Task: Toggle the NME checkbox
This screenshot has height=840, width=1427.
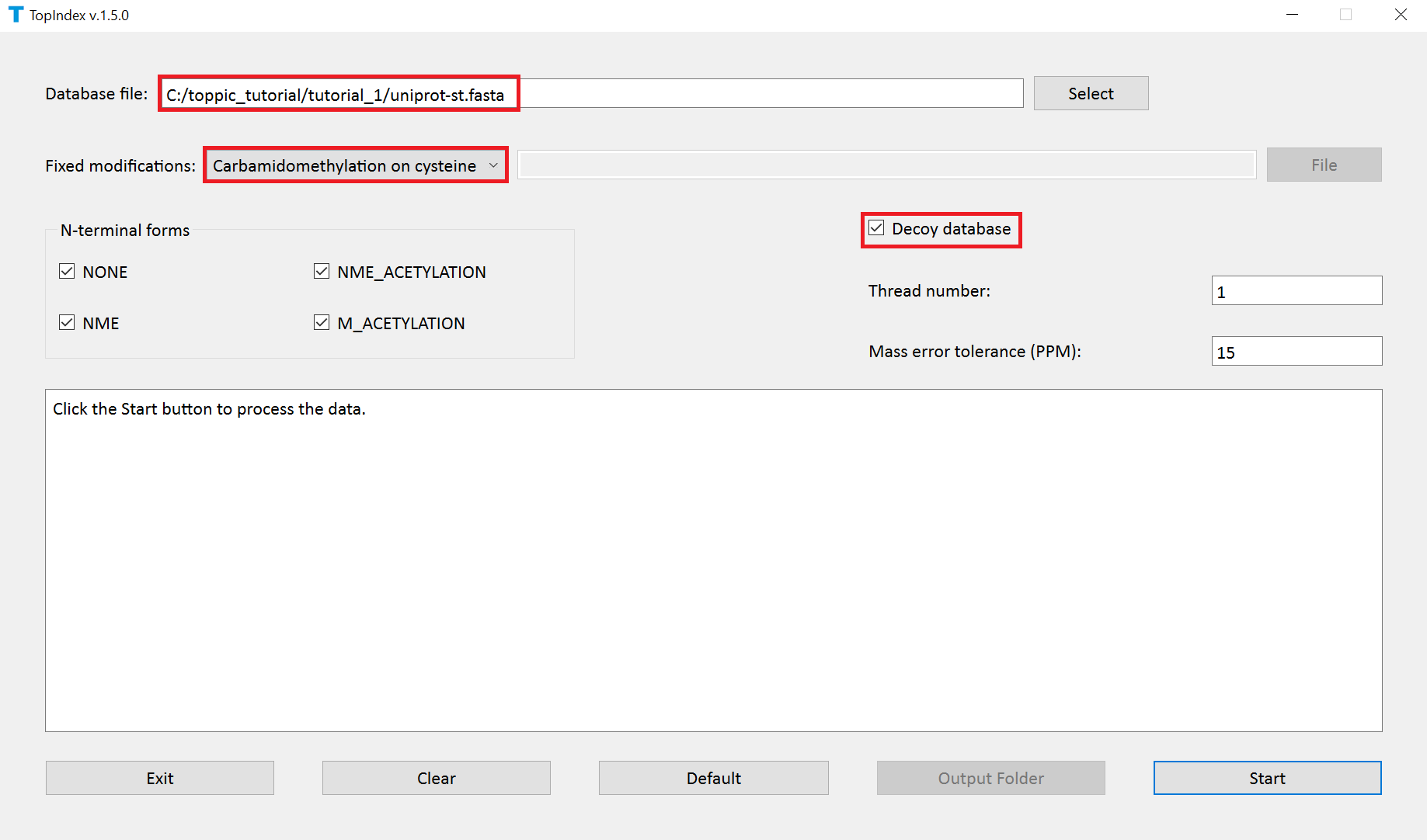Action: click(67, 323)
